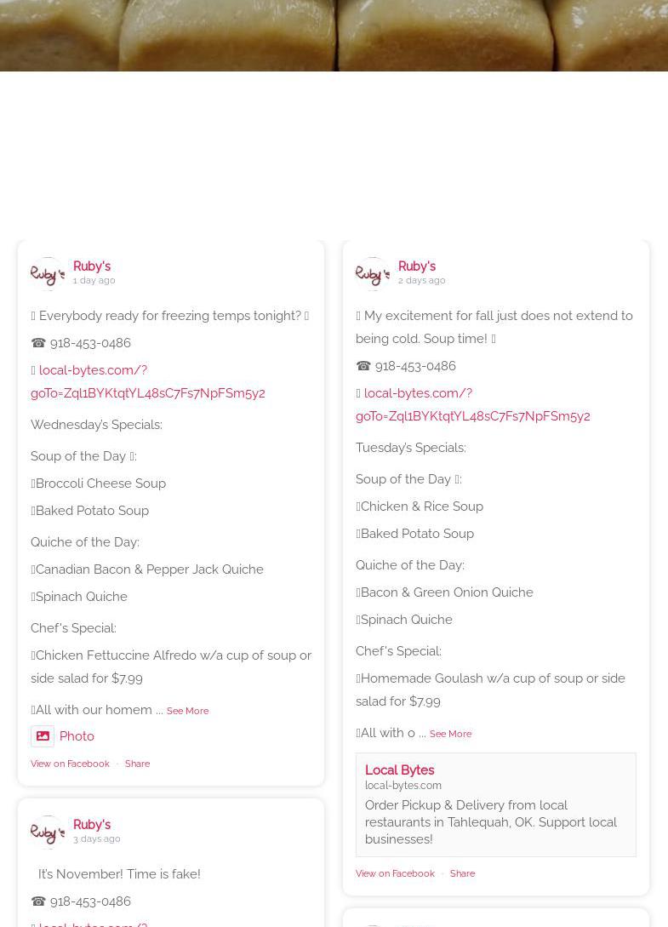This screenshot has width=668, height=927.
Task: Click the Local Bytes preview card description
Action: (491, 822)
